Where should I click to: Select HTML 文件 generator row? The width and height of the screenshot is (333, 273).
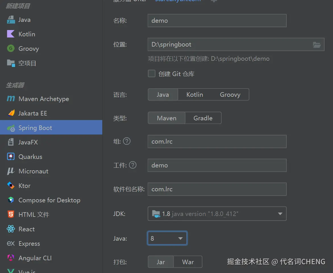coord(51,214)
